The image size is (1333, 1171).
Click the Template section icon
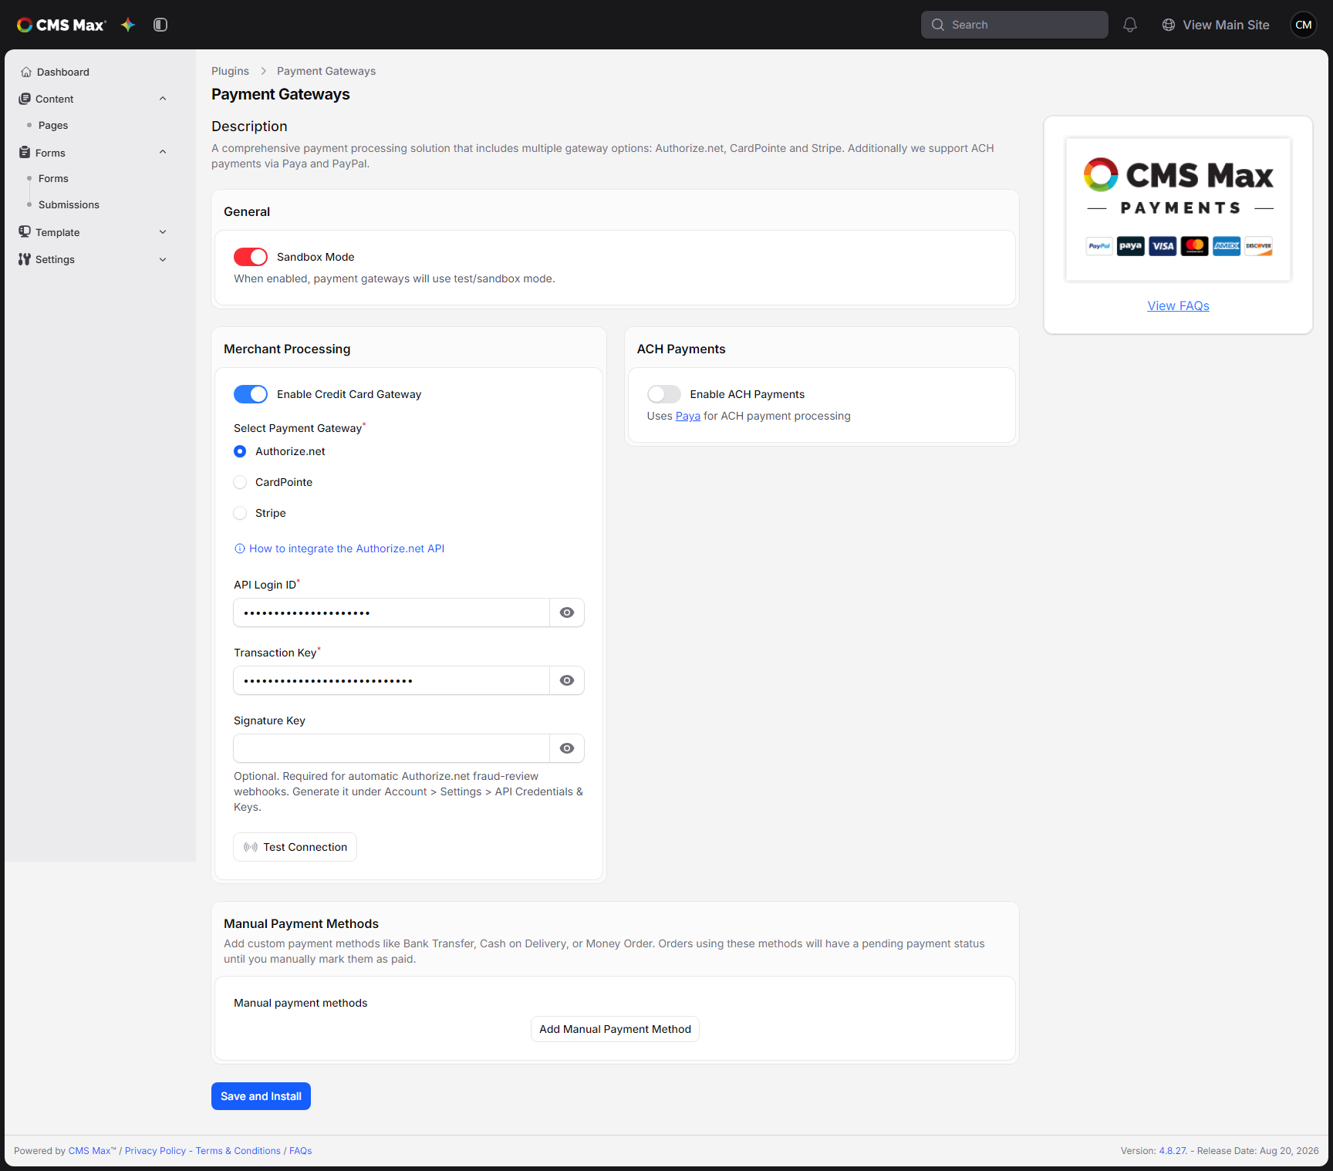[x=25, y=232]
